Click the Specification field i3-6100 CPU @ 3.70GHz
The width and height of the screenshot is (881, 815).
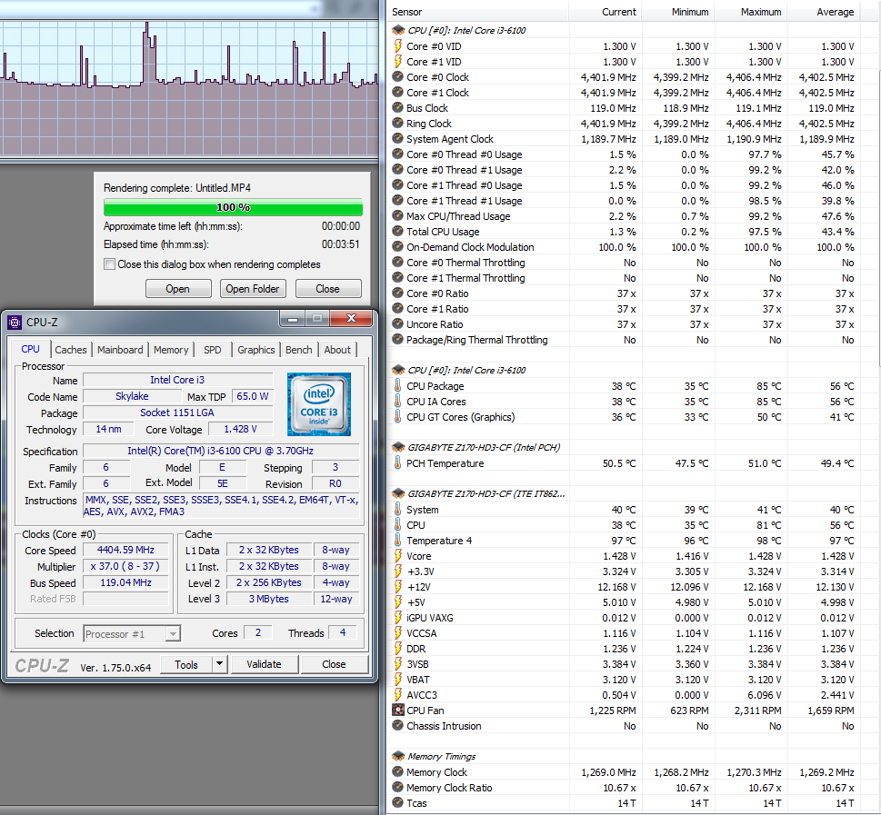pyautogui.click(x=221, y=451)
